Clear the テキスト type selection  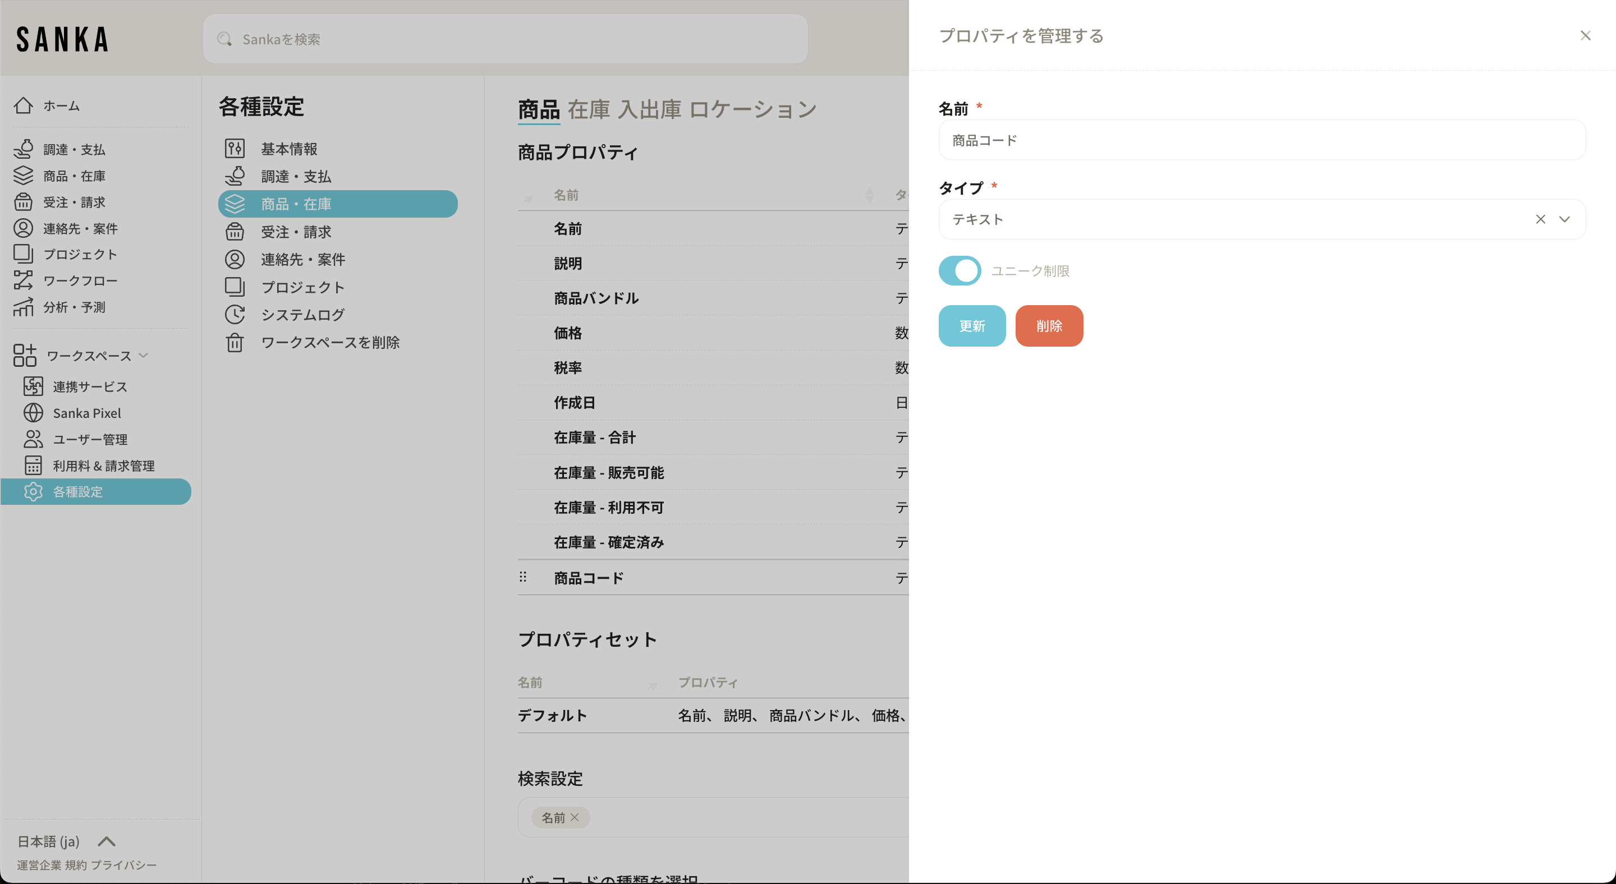1540,219
